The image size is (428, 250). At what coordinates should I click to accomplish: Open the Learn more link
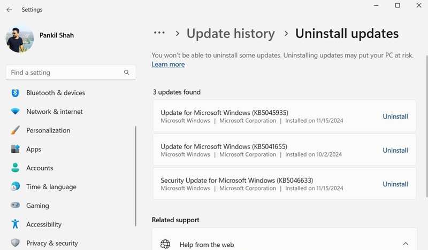[168, 65]
